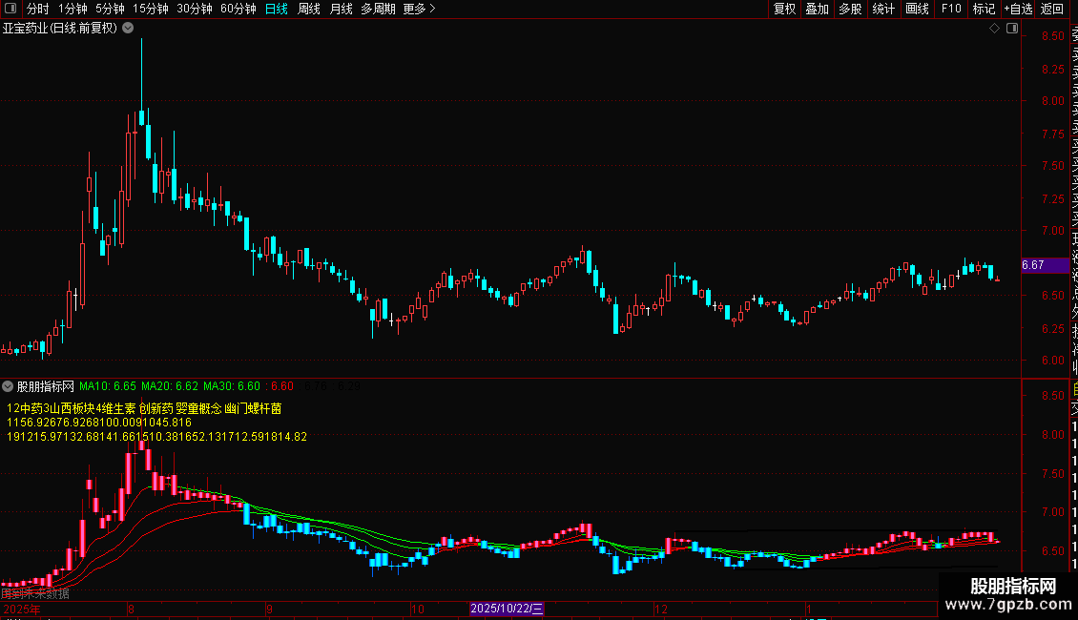Click the 返回 back button
This screenshot has height=620, width=1078.
tap(1052, 9)
